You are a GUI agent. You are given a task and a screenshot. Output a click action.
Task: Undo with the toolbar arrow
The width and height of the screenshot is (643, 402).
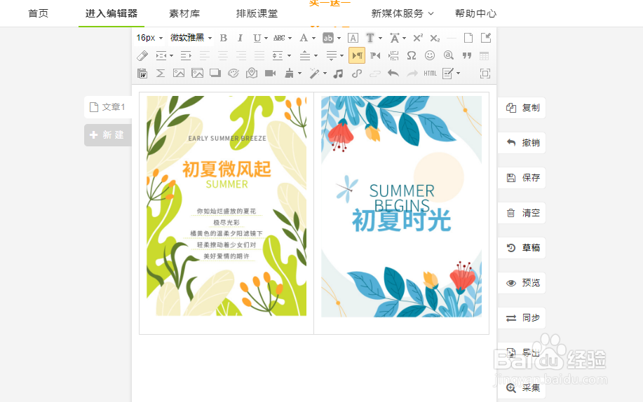pyautogui.click(x=393, y=74)
